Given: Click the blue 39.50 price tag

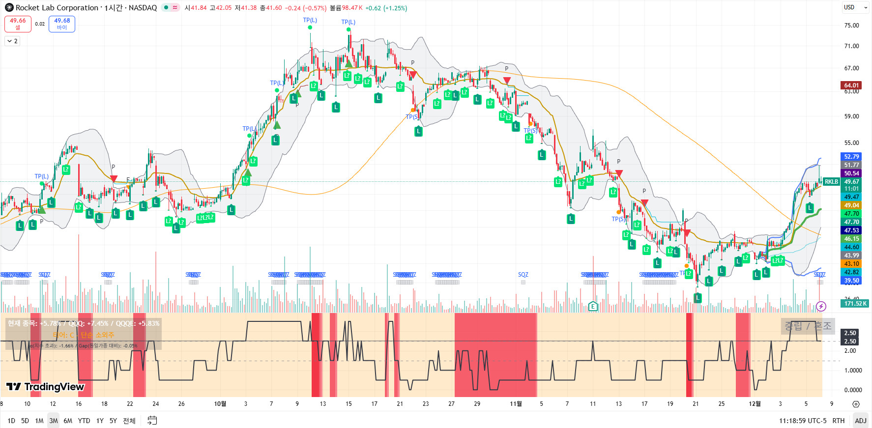Looking at the screenshot, I should 851,281.
